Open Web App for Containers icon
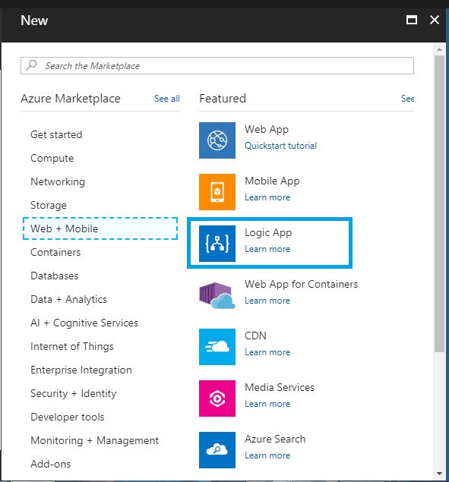The image size is (449, 482). tap(217, 295)
